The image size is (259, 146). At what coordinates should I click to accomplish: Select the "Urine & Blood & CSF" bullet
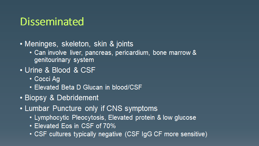57,70
